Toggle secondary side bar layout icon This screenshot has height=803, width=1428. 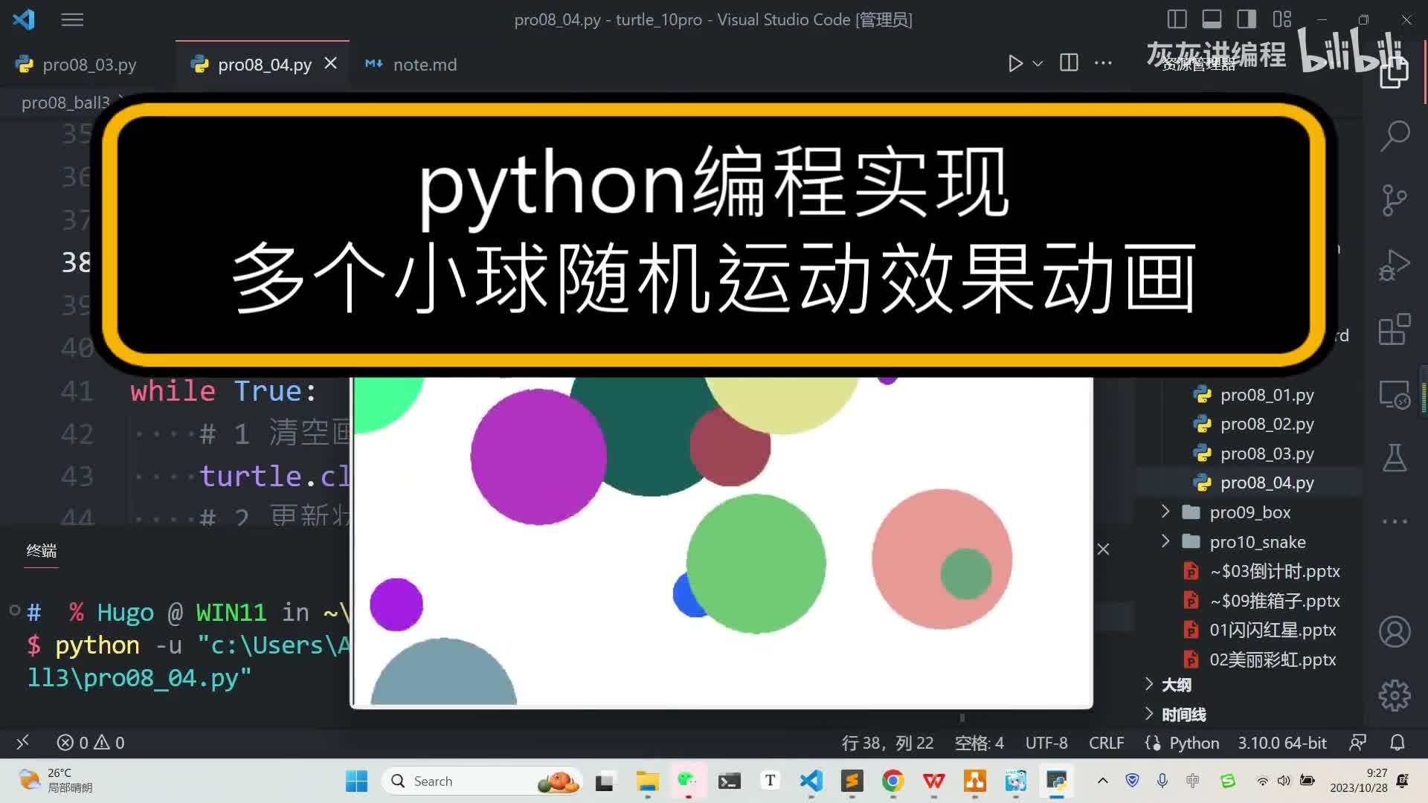[x=1247, y=19]
